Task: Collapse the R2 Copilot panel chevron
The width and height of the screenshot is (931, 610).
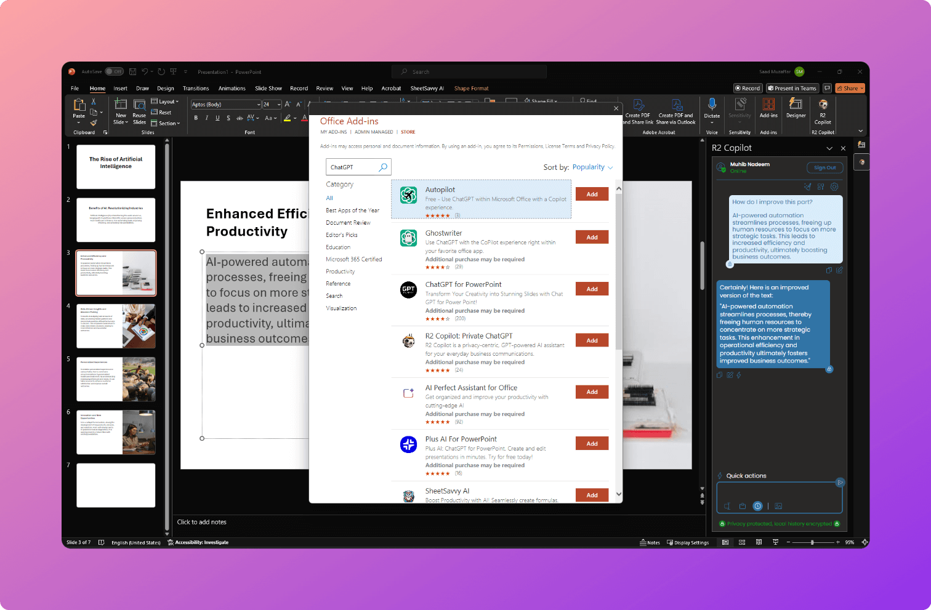Action: pos(829,148)
